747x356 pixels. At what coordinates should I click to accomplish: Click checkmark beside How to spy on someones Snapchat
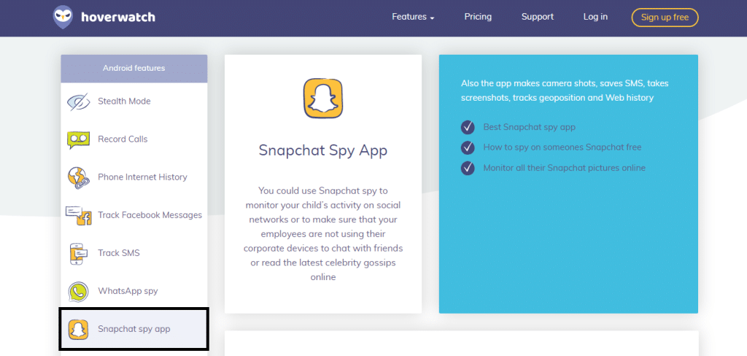[x=468, y=147]
